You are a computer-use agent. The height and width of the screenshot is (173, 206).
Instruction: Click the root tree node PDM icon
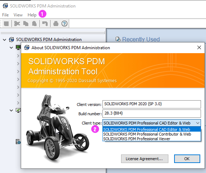(11, 40)
